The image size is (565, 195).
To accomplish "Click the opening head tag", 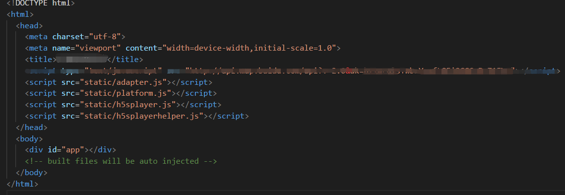I will tap(29, 26).
